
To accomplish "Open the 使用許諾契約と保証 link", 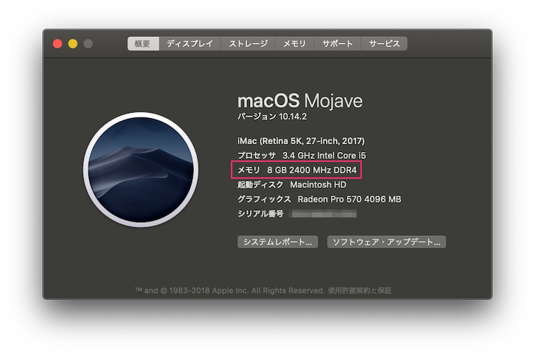I will (360, 291).
